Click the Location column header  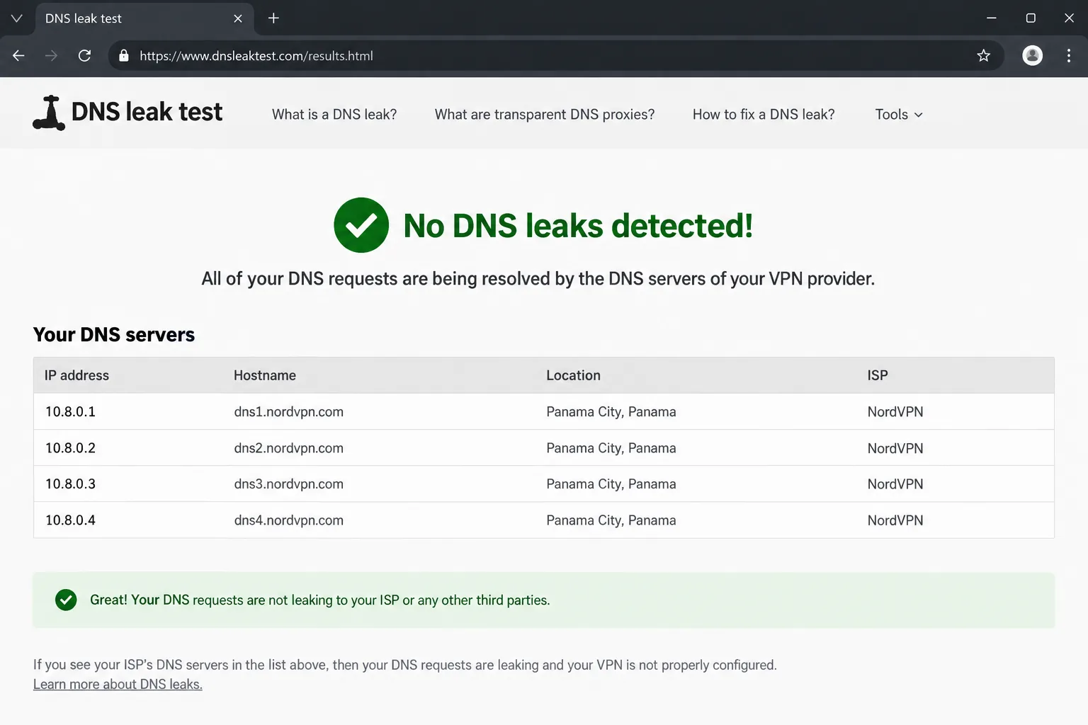(x=573, y=375)
